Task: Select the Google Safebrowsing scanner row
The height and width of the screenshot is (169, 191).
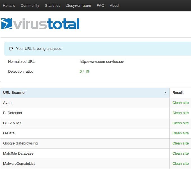Action: [95, 143]
